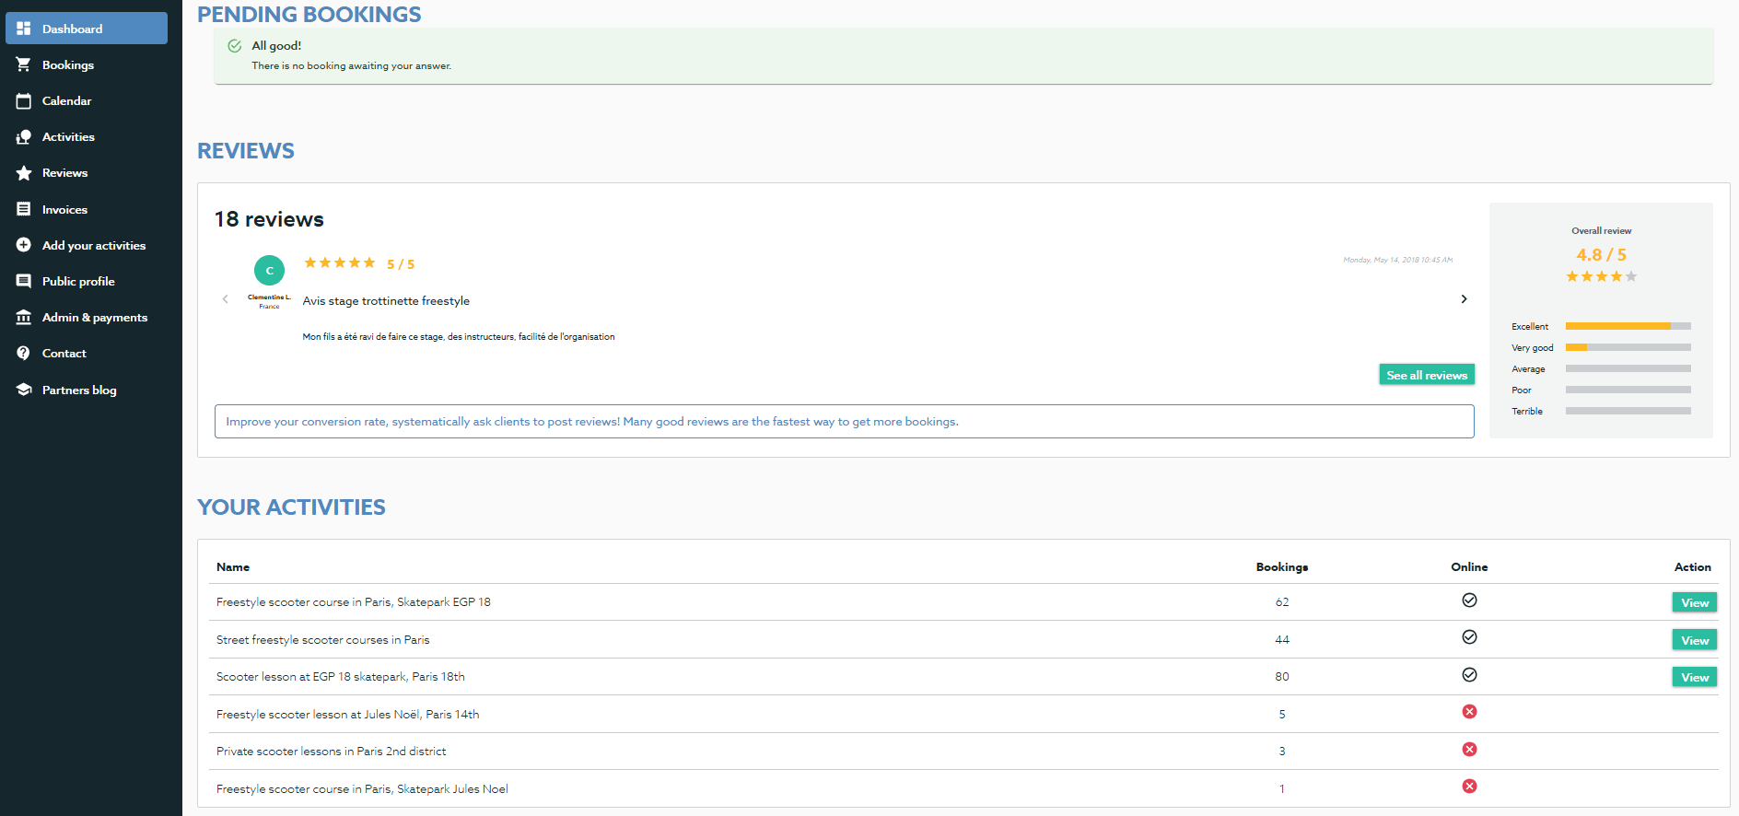Click the Partners blog graduation cap icon
1739x816 pixels.
point(24,390)
